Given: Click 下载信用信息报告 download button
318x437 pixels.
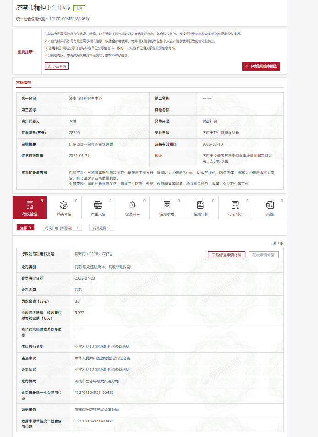Looking at the screenshot, I should tap(261, 66).
